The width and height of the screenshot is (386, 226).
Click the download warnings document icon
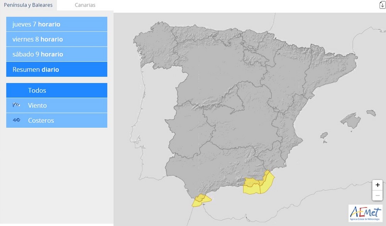coord(381,5)
